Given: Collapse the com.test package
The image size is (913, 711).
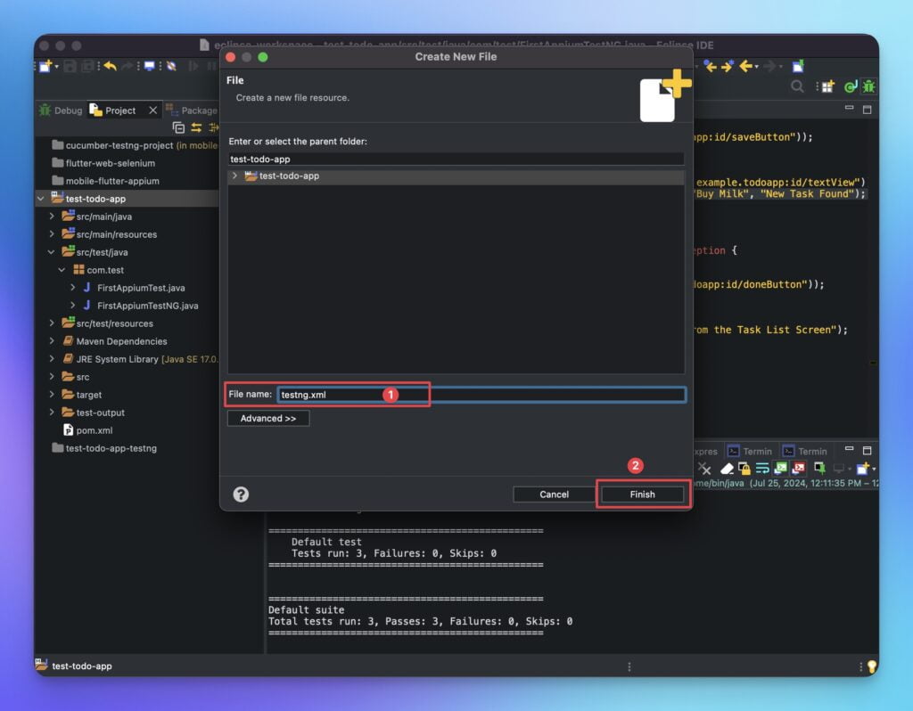Looking at the screenshot, I should (62, 270).
